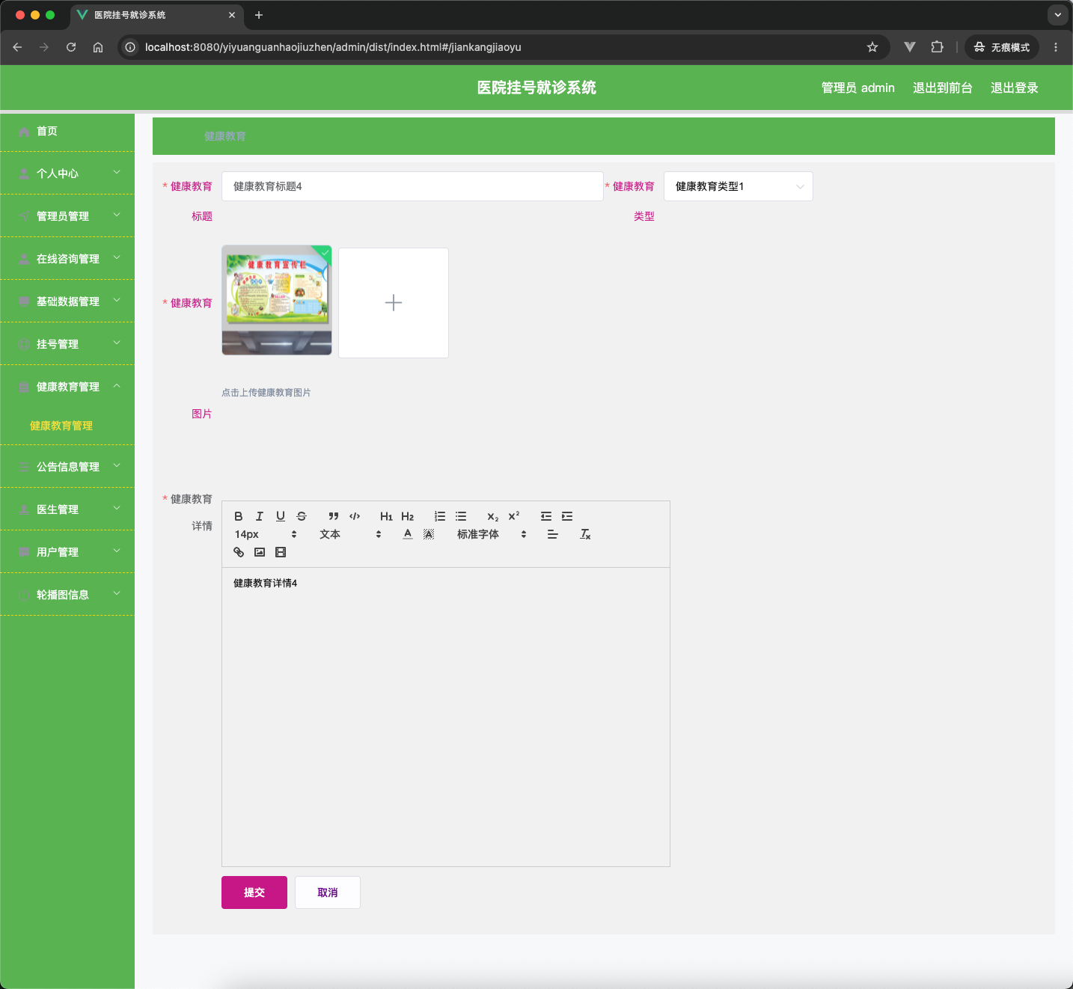
Task: Click the 提交 submit button
Action: point(254,892)
